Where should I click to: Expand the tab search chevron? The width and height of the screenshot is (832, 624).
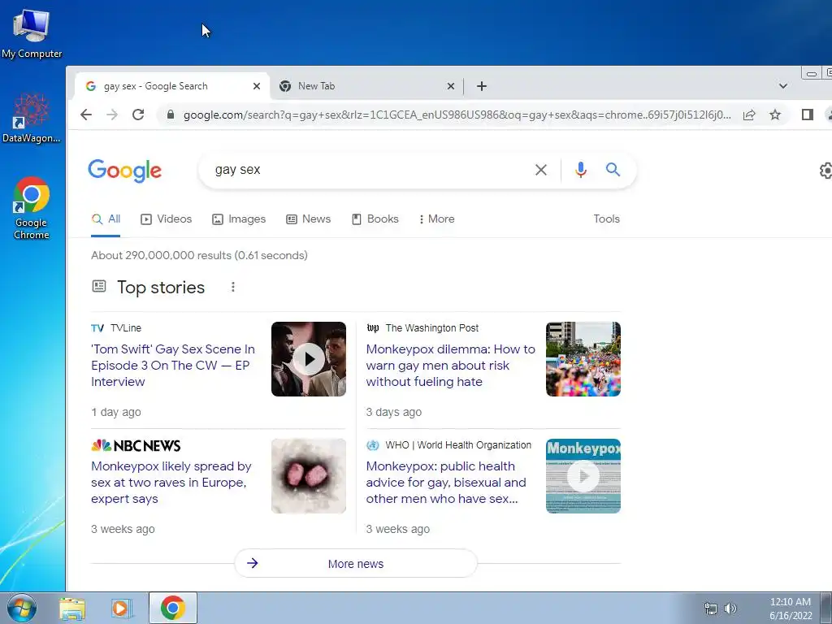coord(782,86)
